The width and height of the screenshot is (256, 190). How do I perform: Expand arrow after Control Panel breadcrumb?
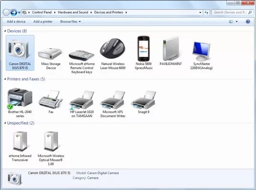[x=55, y=12]
